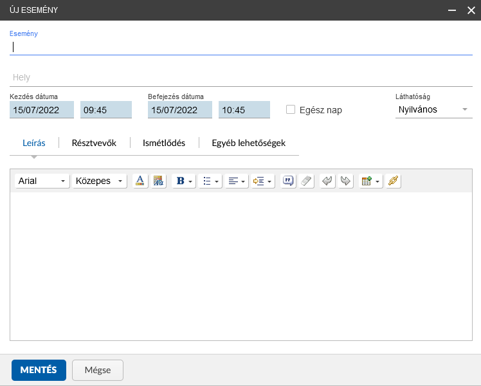
Task: Open the font color picker
Action: [140, 181]
